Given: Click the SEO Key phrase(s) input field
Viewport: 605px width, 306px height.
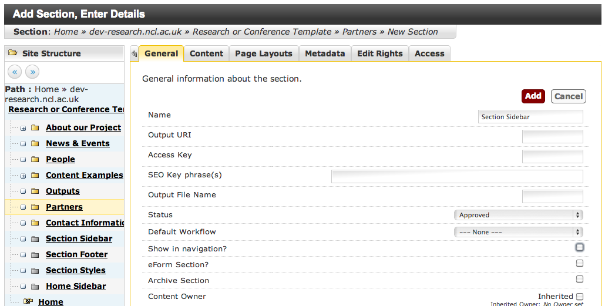Looking at the screenshot, I should 457,176.
